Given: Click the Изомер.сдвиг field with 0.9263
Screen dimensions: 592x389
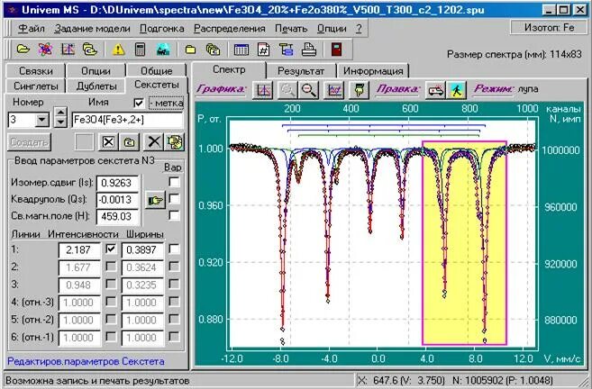Looking at the screenshot, I should point(118,183).
